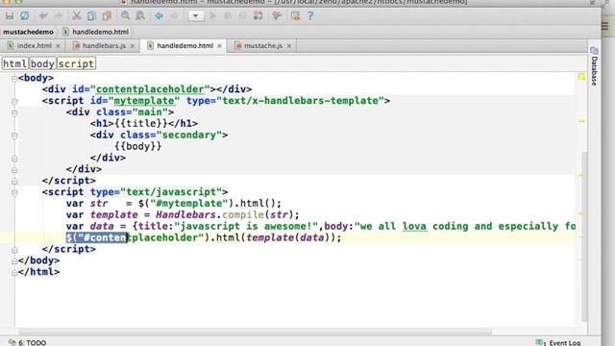
Task: Close the index.html tab
Action: [58, 46]
